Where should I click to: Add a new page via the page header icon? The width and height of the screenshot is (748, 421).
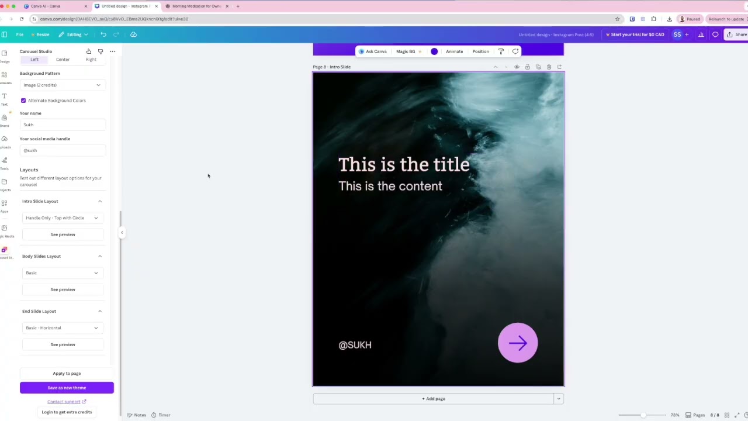[x=560, y=67]
